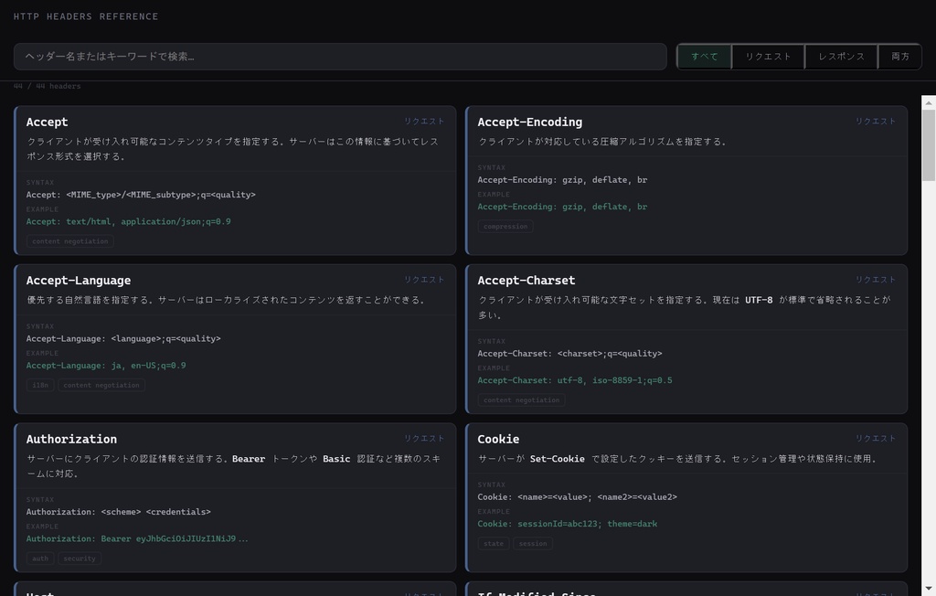Click the 44 / 44 headers counter
The height and width of the screenshot is (596, 936).
tap(48, 86)
